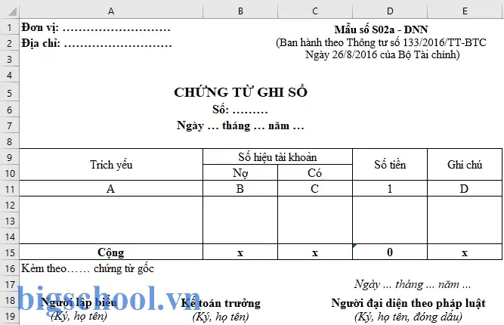Select 'Số hiệu tài khoản' header cell
Screen dimensions: 504x325
[x=278, y=157]
